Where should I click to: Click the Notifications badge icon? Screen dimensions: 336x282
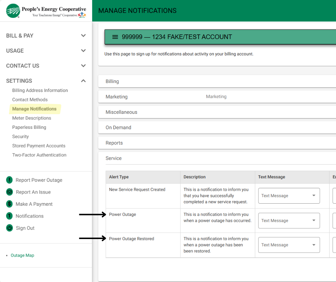9,216
